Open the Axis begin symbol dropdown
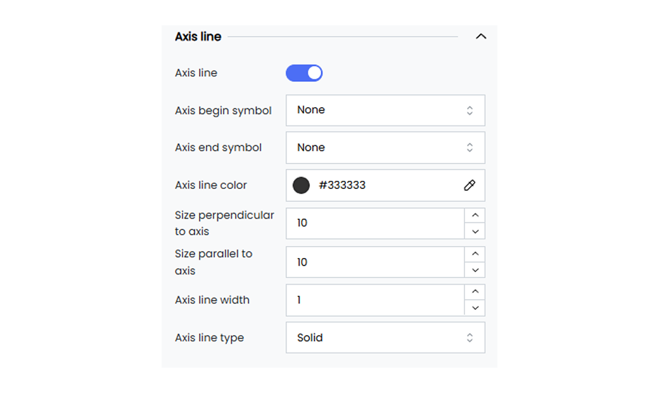The width and height of the screenshot is (659, 393). coord(385,110)
